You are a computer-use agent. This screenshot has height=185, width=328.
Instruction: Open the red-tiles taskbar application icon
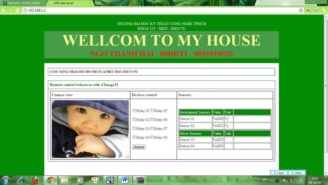tap(95, 180)
